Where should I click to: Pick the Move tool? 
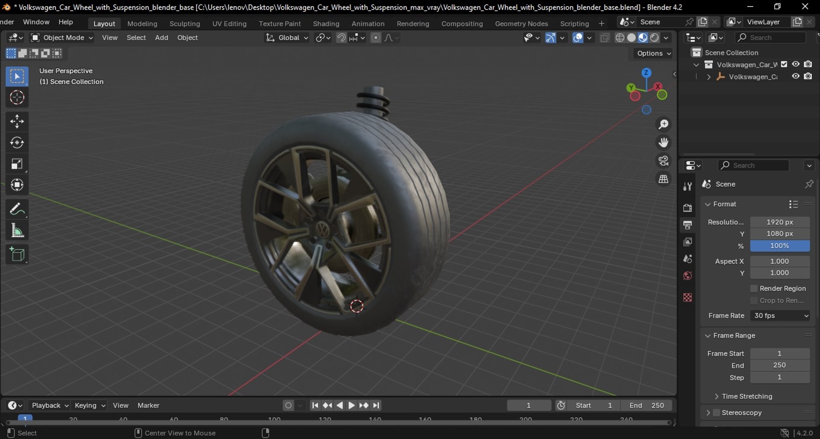coord(17,121)
